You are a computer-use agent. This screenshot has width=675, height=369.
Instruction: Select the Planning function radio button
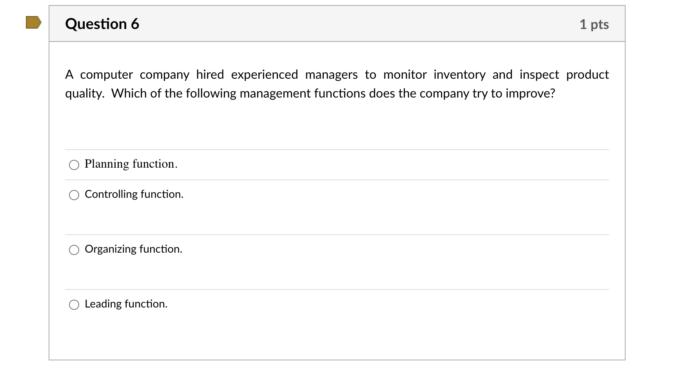tap(74, 165)
